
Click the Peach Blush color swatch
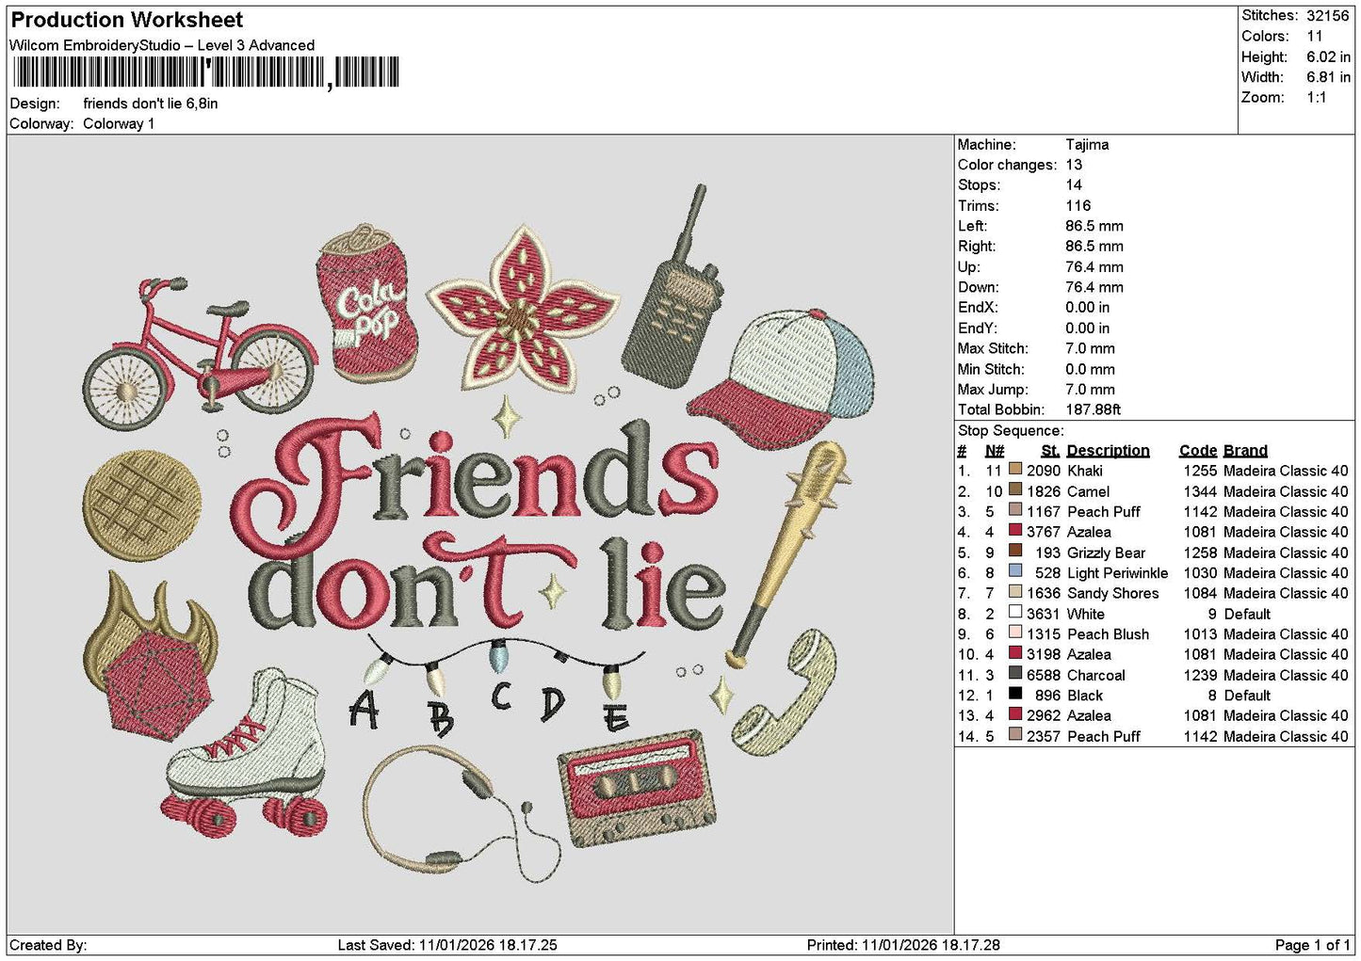pyautogui.click(x=1014, y=633)
